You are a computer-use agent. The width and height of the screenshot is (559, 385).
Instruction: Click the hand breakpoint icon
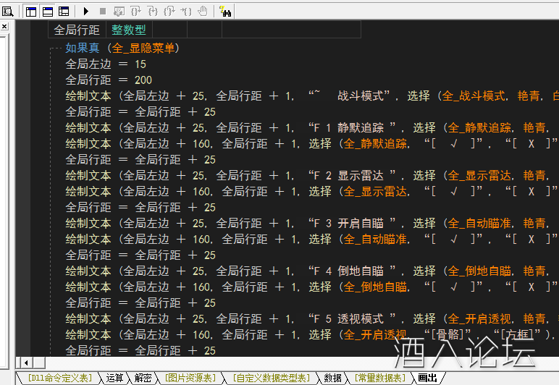point(203,11)
